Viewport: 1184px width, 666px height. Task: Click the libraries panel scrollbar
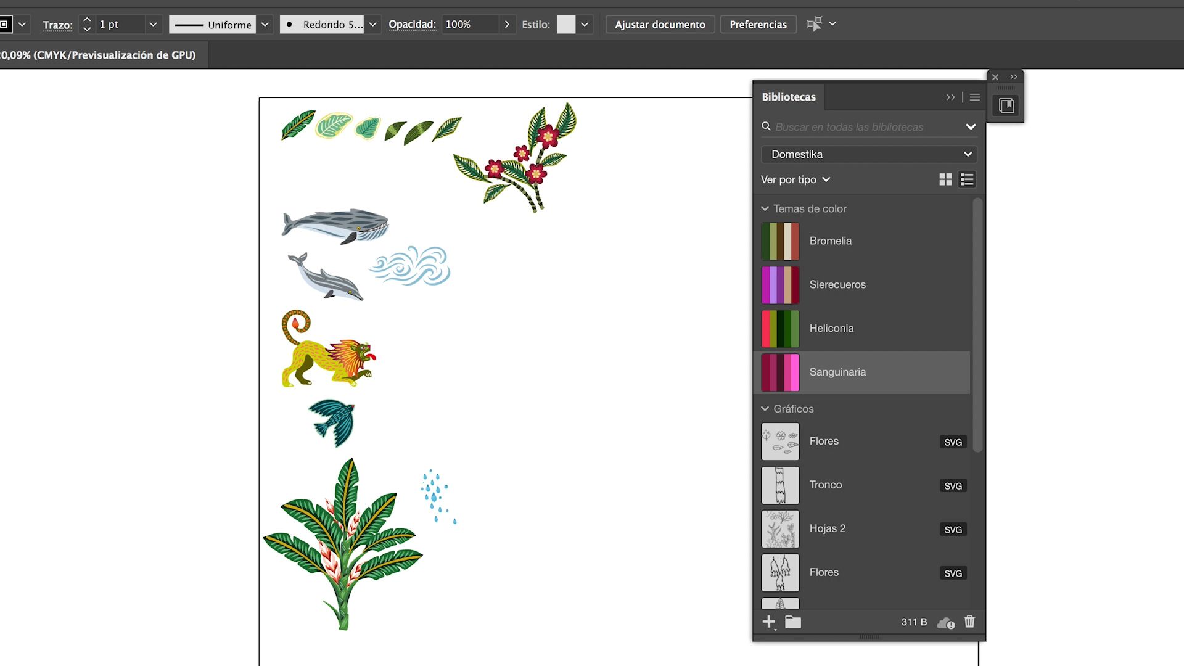977,326
